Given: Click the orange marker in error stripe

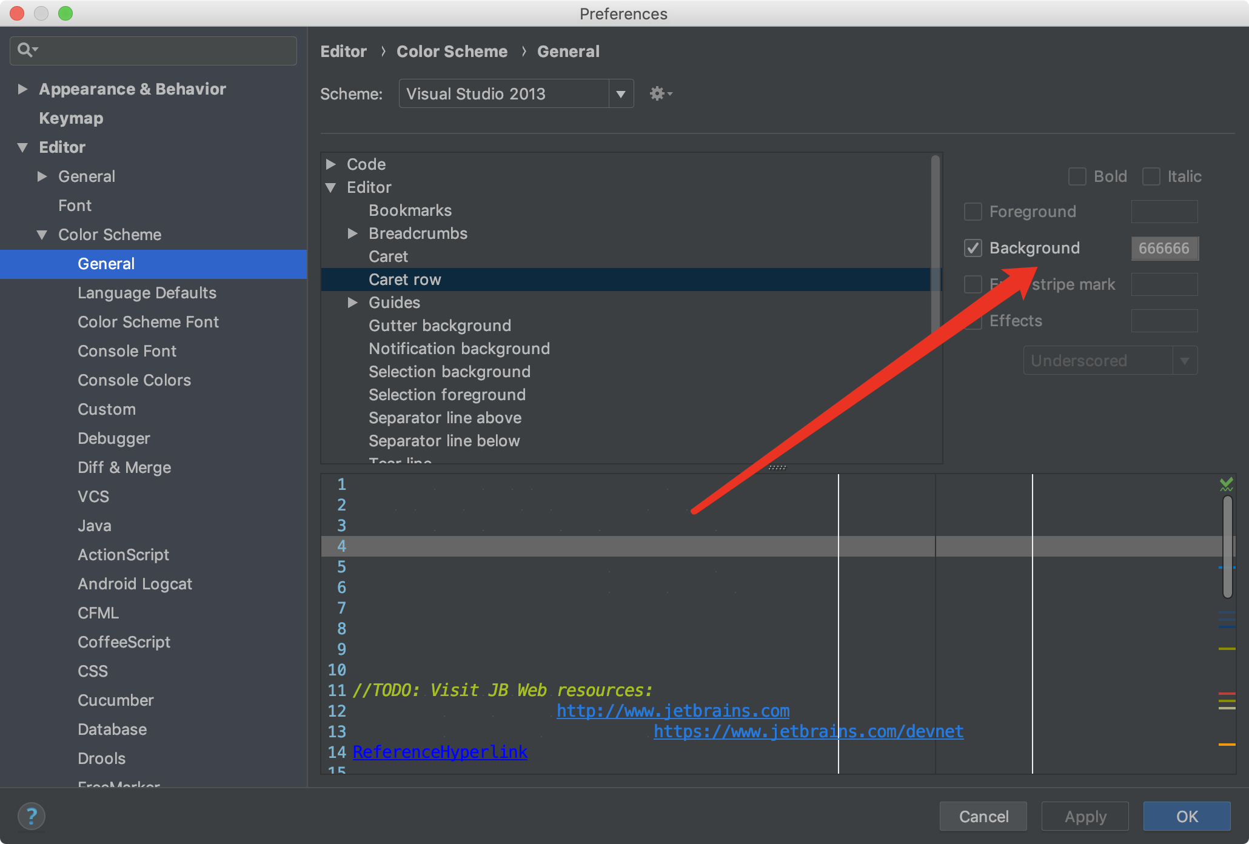Looking at the screenshot, I should tap(1227, 744).
